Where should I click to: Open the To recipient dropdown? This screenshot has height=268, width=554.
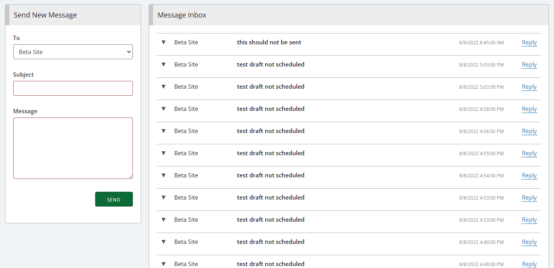(73, 52)
